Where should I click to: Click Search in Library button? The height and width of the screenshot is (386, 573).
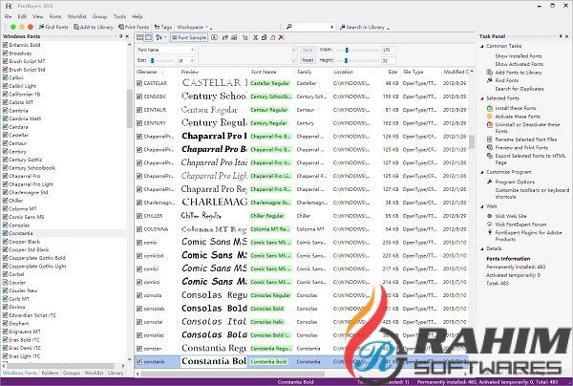(365, 27)
